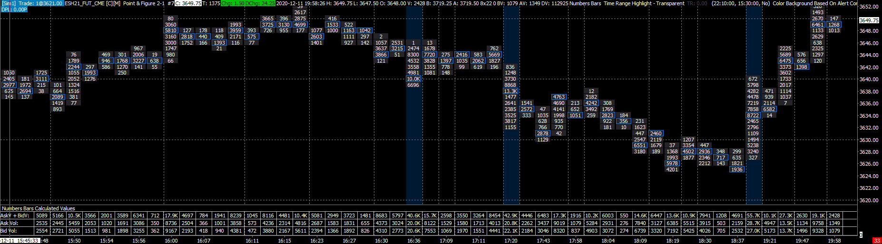Click the blue-outlined 1936 cell

point(737,169)
